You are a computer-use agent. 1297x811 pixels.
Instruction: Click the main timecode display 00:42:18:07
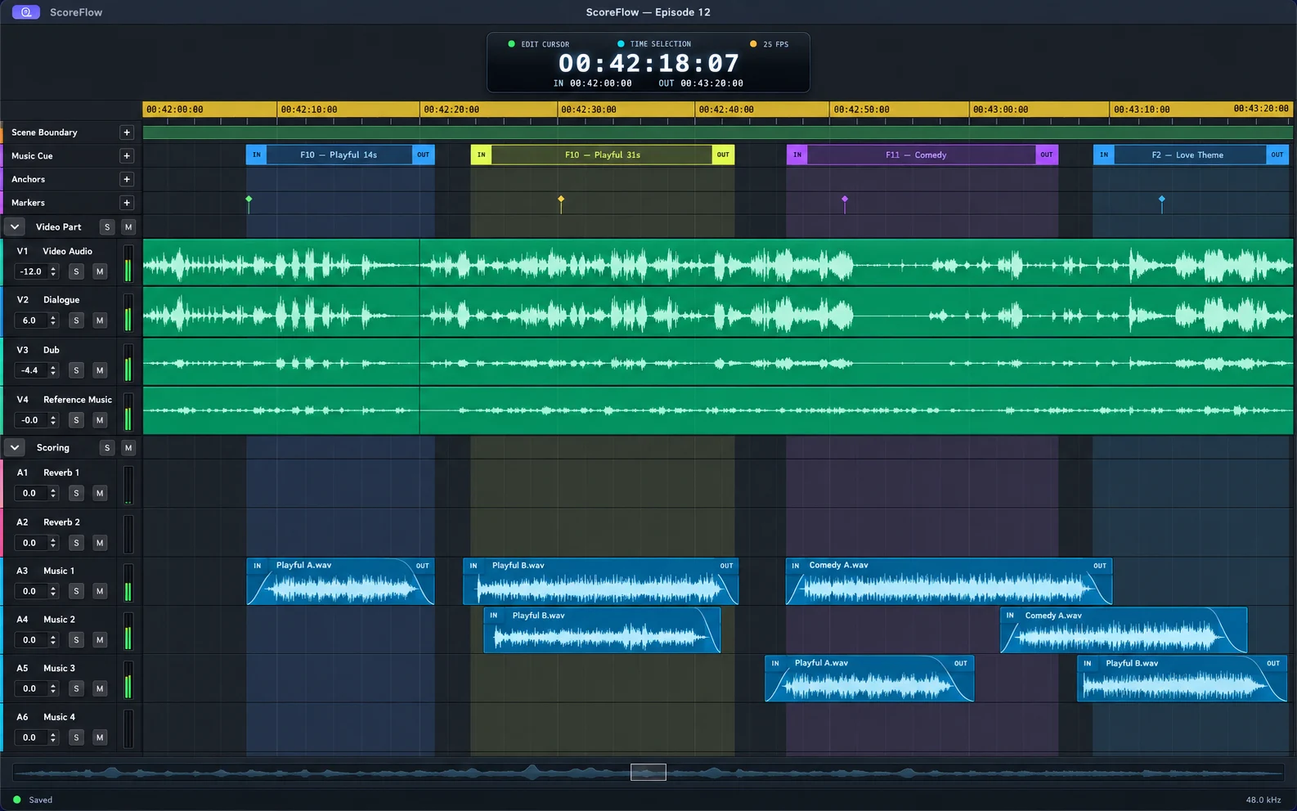(x=648, y=63)
